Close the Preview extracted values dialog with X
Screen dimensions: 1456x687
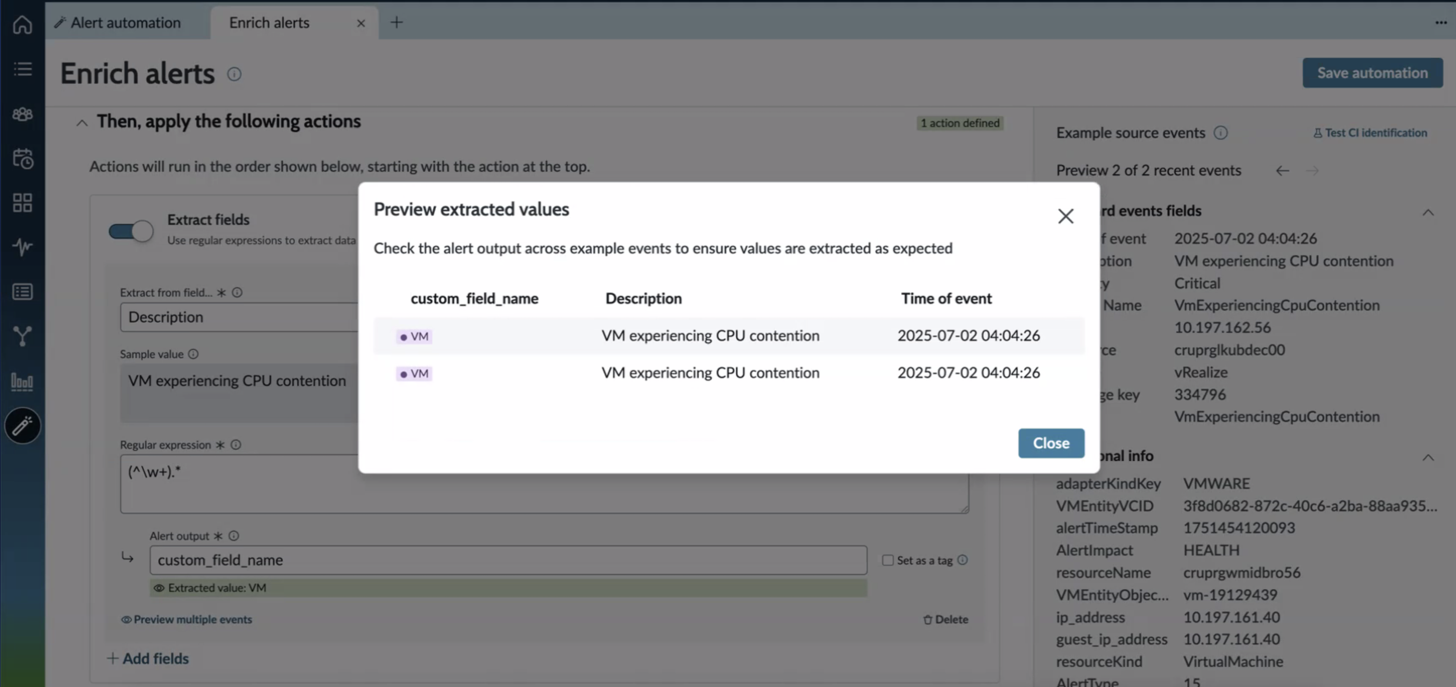coord(1066,215)
